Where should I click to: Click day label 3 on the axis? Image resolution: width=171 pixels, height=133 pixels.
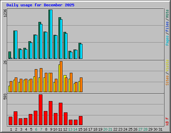point(21,129)
